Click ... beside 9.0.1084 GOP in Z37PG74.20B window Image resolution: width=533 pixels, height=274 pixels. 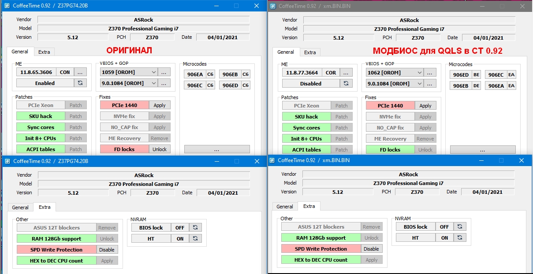(x=164, y=83)
